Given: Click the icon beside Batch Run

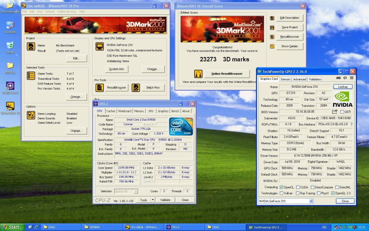Looking at the screenshot, I should (136, 88).
